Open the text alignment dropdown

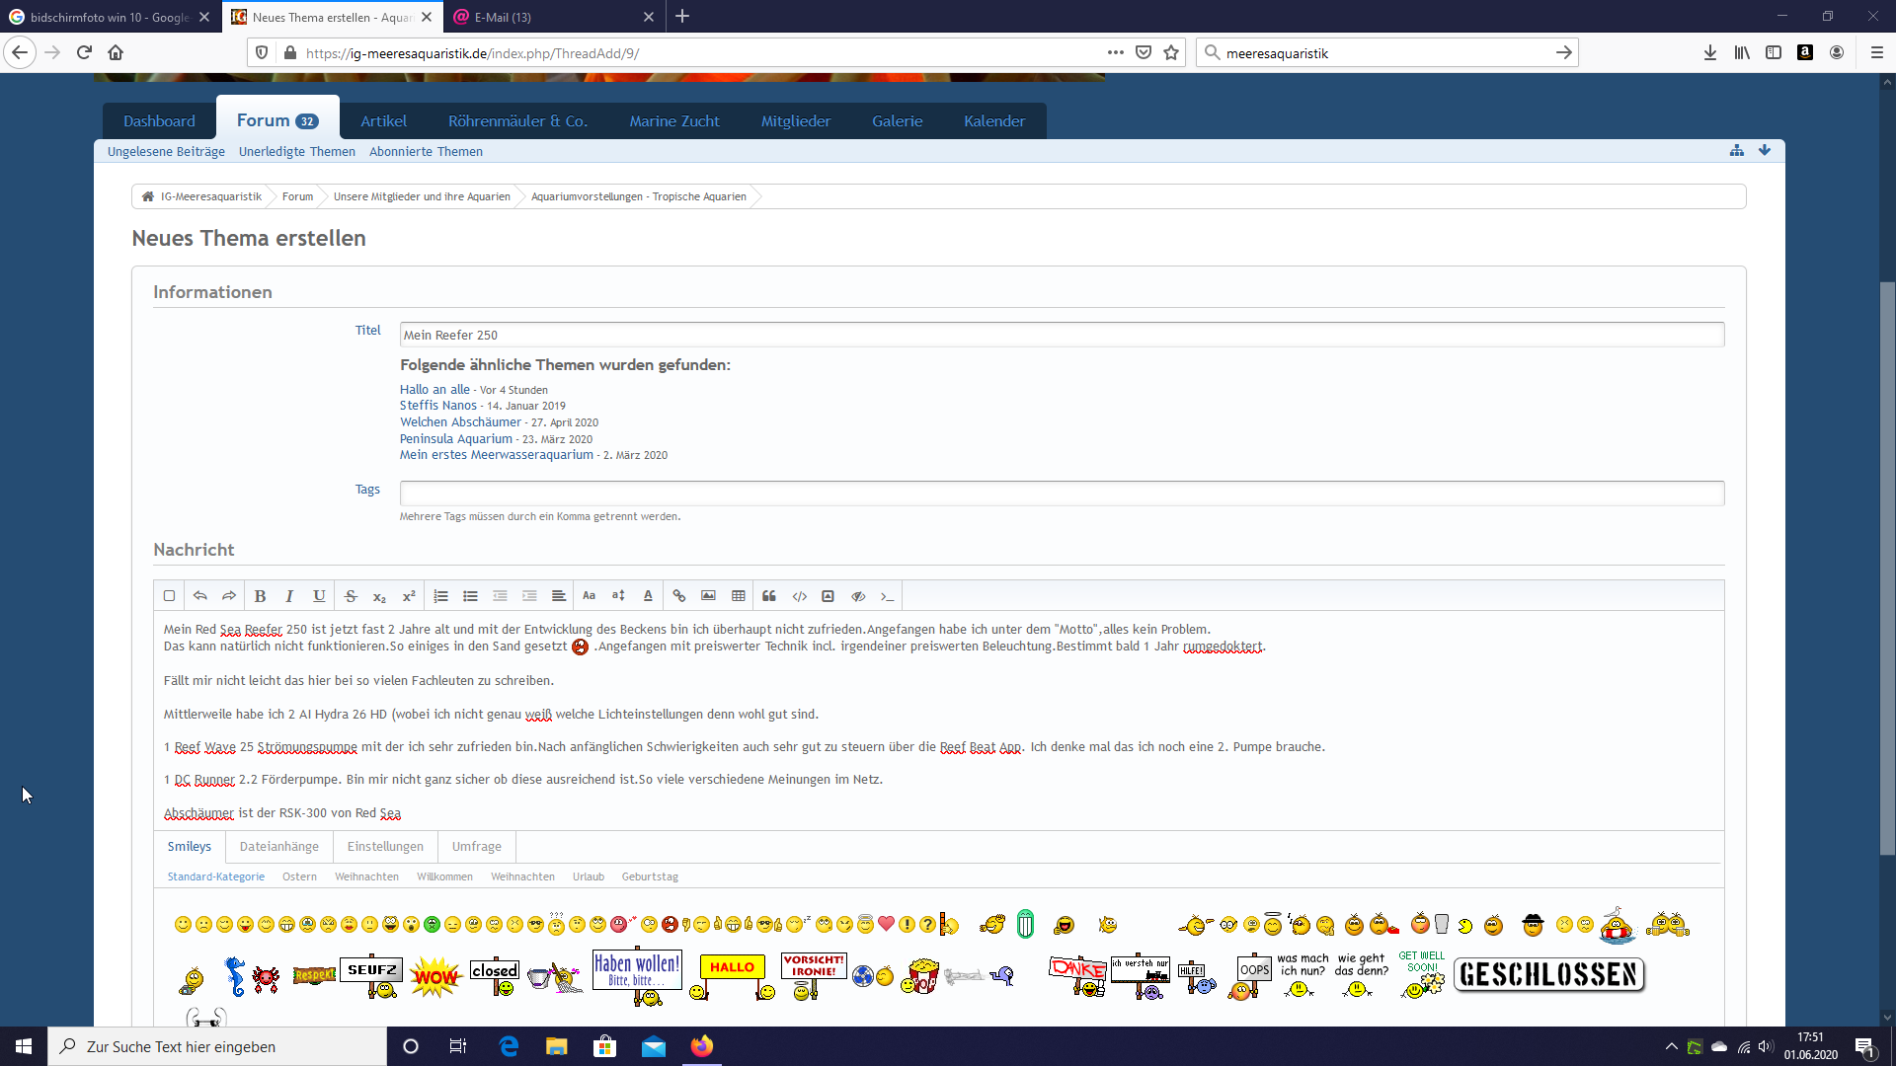click(x=559, y=596)
